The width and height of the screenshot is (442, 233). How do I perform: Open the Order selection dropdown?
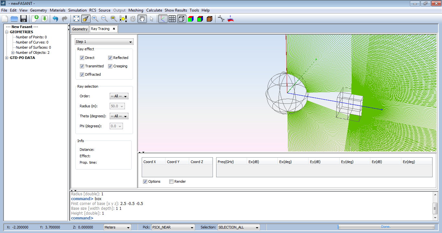[119, 96]
